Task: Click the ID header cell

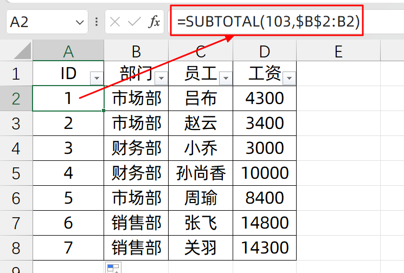Action: pyautogui.click(x=68, y=73)
